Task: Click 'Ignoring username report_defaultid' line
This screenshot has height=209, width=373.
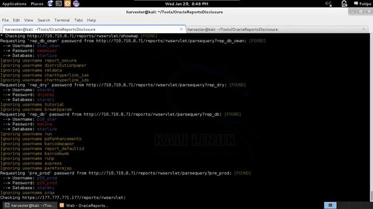Action: tap(42, 149)
